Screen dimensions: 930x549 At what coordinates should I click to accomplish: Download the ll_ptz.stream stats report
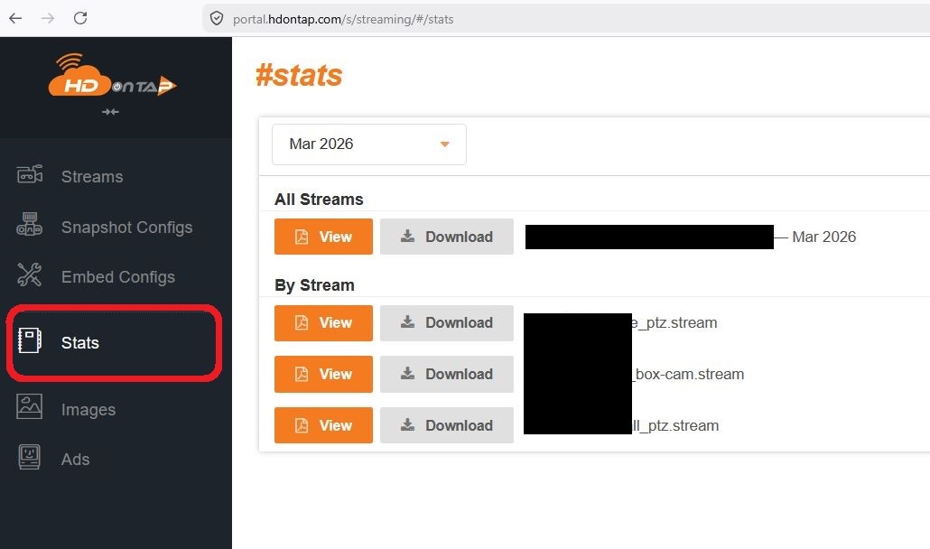447,425
